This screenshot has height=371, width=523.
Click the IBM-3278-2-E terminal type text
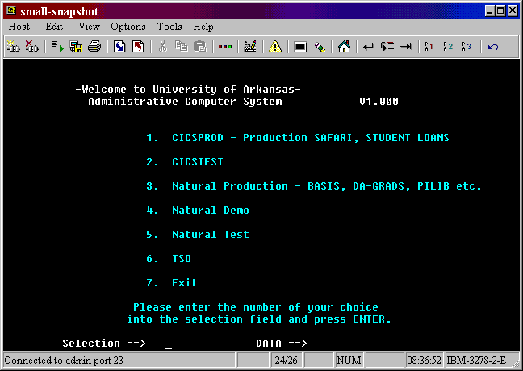click(x=476, y=361)
